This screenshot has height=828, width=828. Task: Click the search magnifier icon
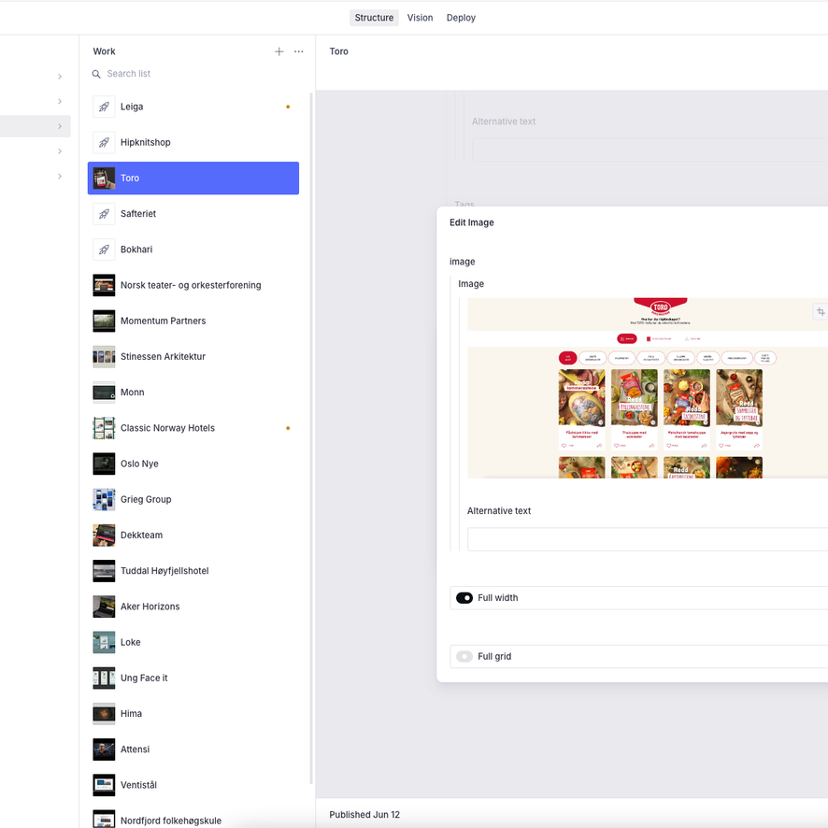click(96, 74)
